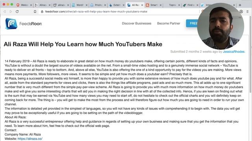Switch to the WordPress tab
This screenshot has height=141, width=252.
point(80,5)
